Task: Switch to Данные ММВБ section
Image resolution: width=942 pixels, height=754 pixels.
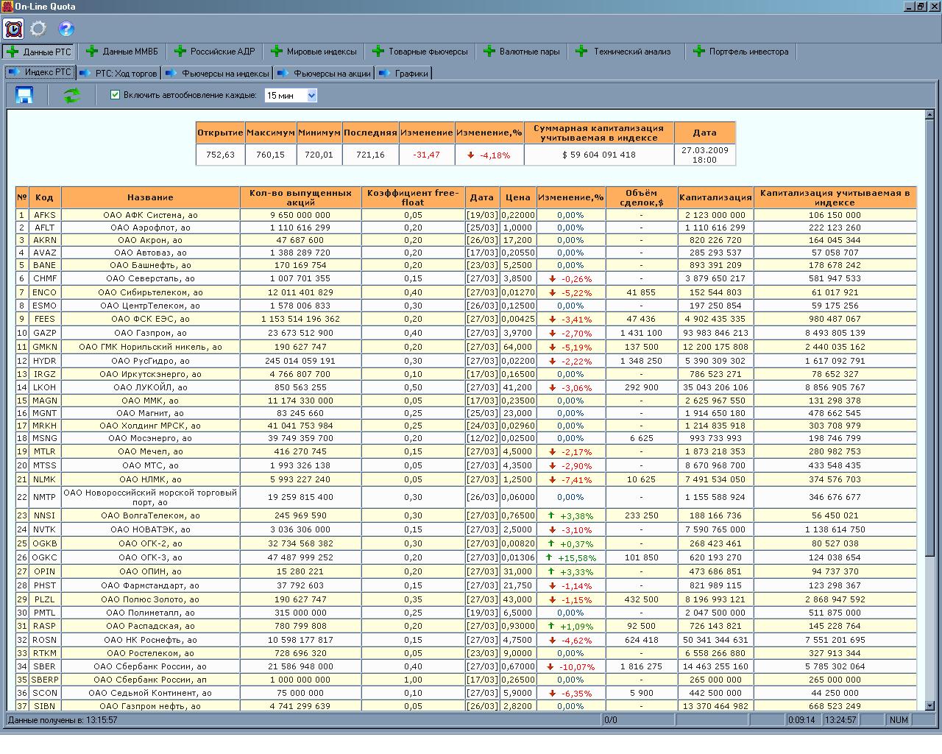Action: pyautogui.click(x=122, y=52)
